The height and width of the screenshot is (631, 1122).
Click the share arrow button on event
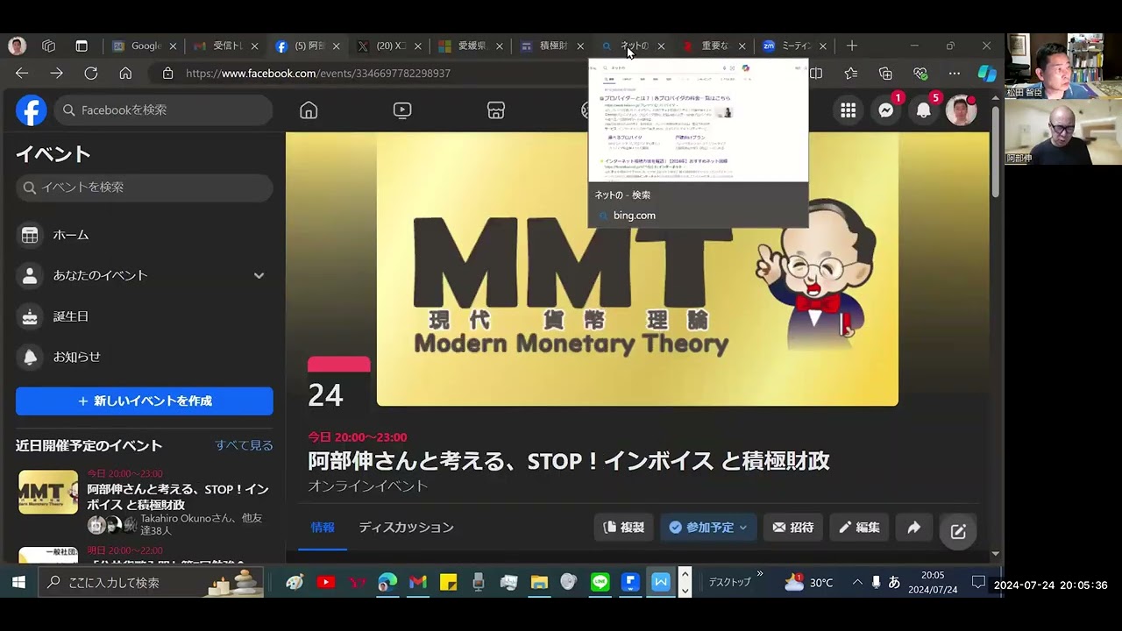[x=913, y=528]
